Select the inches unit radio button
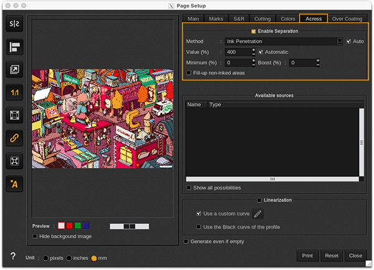Screen dimensions: 374x270 pos(69,258)
